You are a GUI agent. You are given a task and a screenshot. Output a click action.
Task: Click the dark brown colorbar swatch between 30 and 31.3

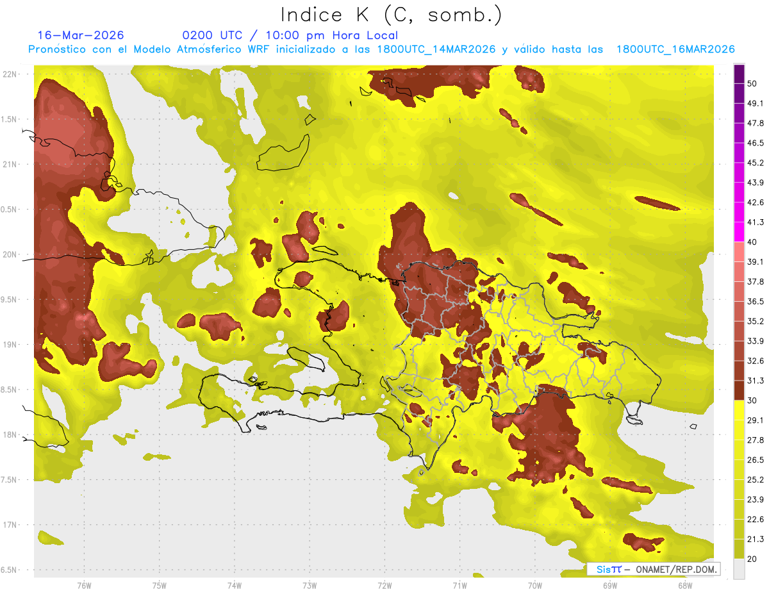point(739,391)
